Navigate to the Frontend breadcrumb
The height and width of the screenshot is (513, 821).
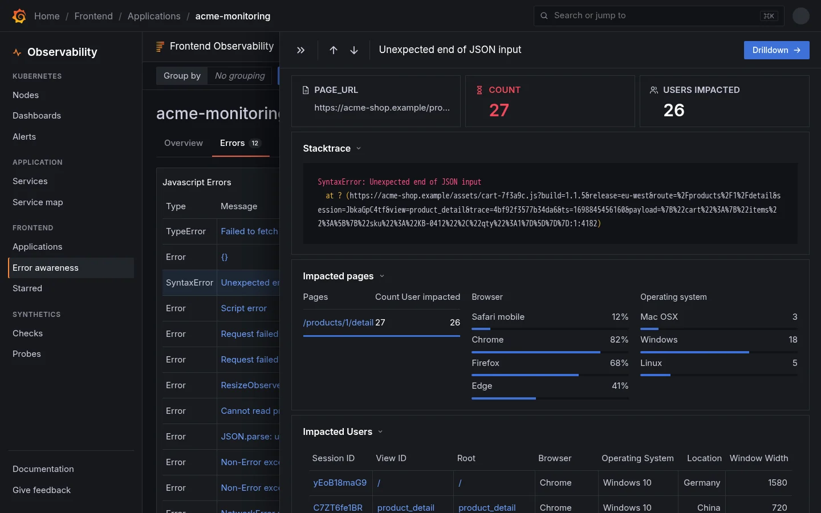[94, 16]
